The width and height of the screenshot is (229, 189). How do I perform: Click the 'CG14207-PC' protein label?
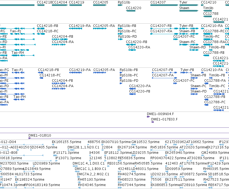pyautogui.click(x=184, y=81)
